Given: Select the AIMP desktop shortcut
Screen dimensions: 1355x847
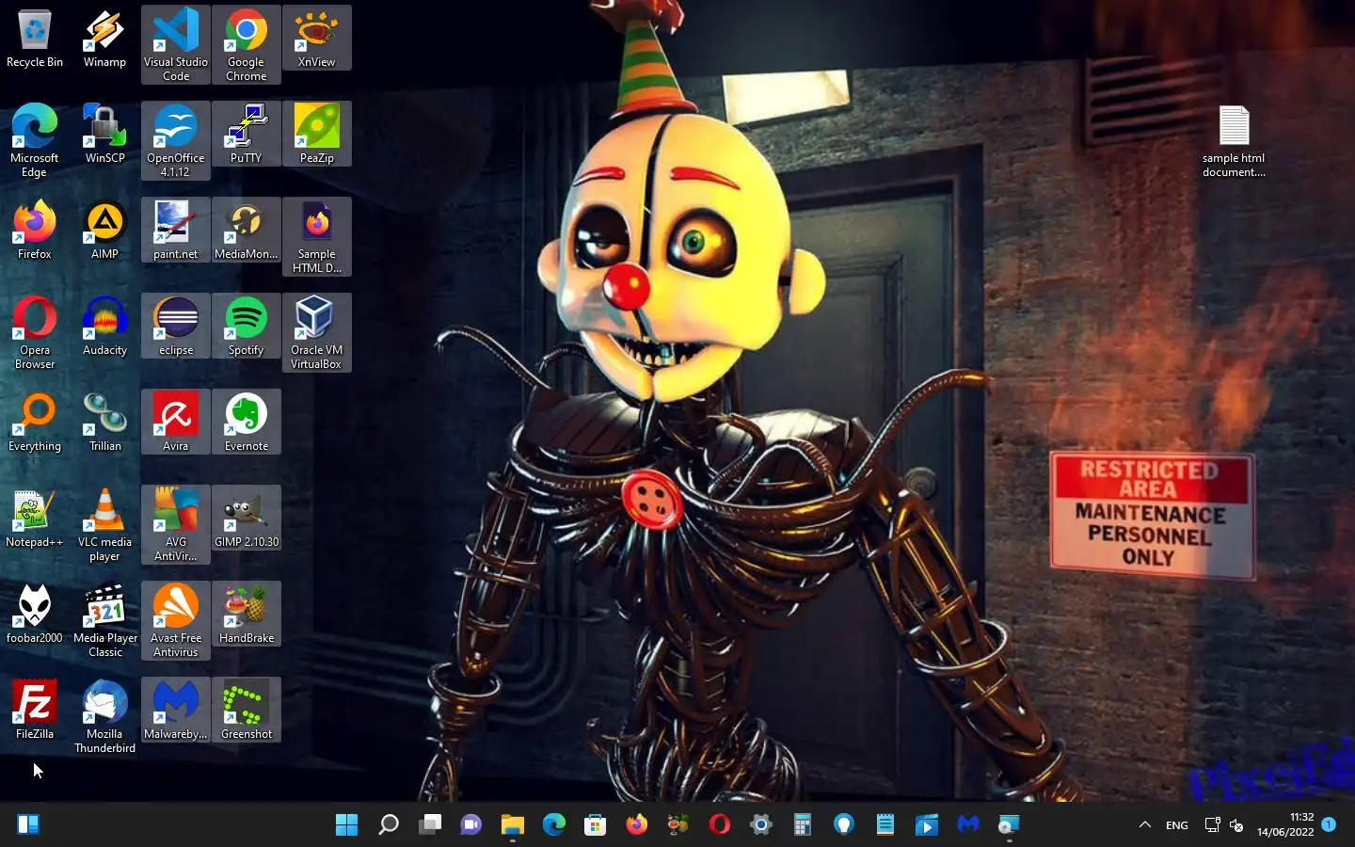Looking at the screenshot, I should tap(104, 230).
